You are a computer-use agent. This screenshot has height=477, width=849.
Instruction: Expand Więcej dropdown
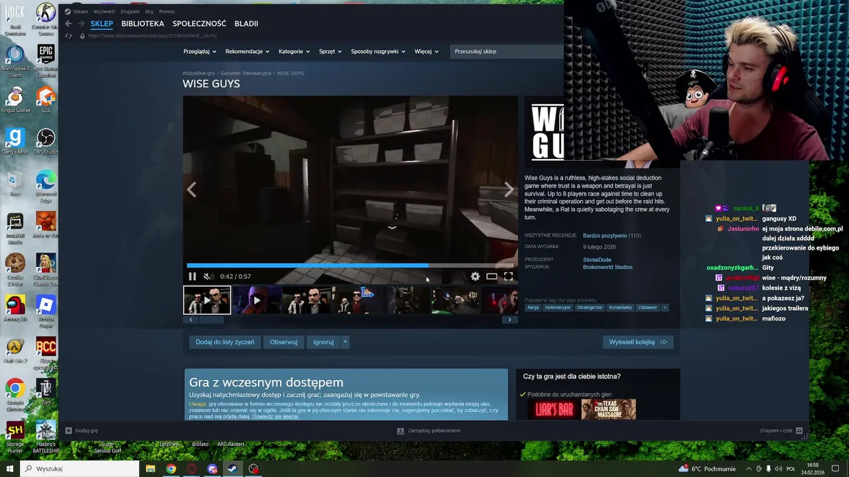[426, 51]
